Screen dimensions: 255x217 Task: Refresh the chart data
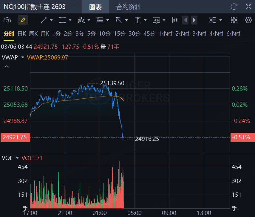234,7
